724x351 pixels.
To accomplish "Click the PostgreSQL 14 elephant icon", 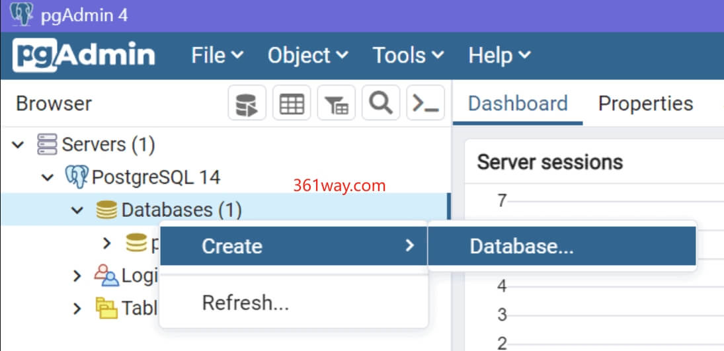I will 77,177.
